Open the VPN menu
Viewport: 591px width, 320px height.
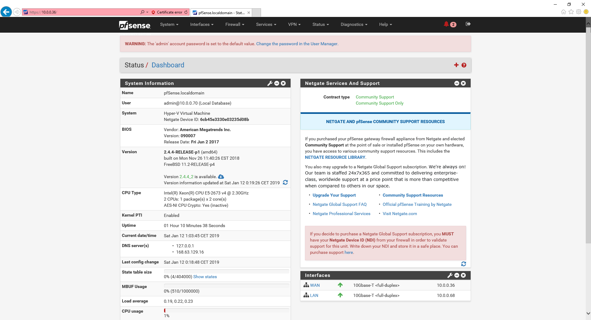294,24
